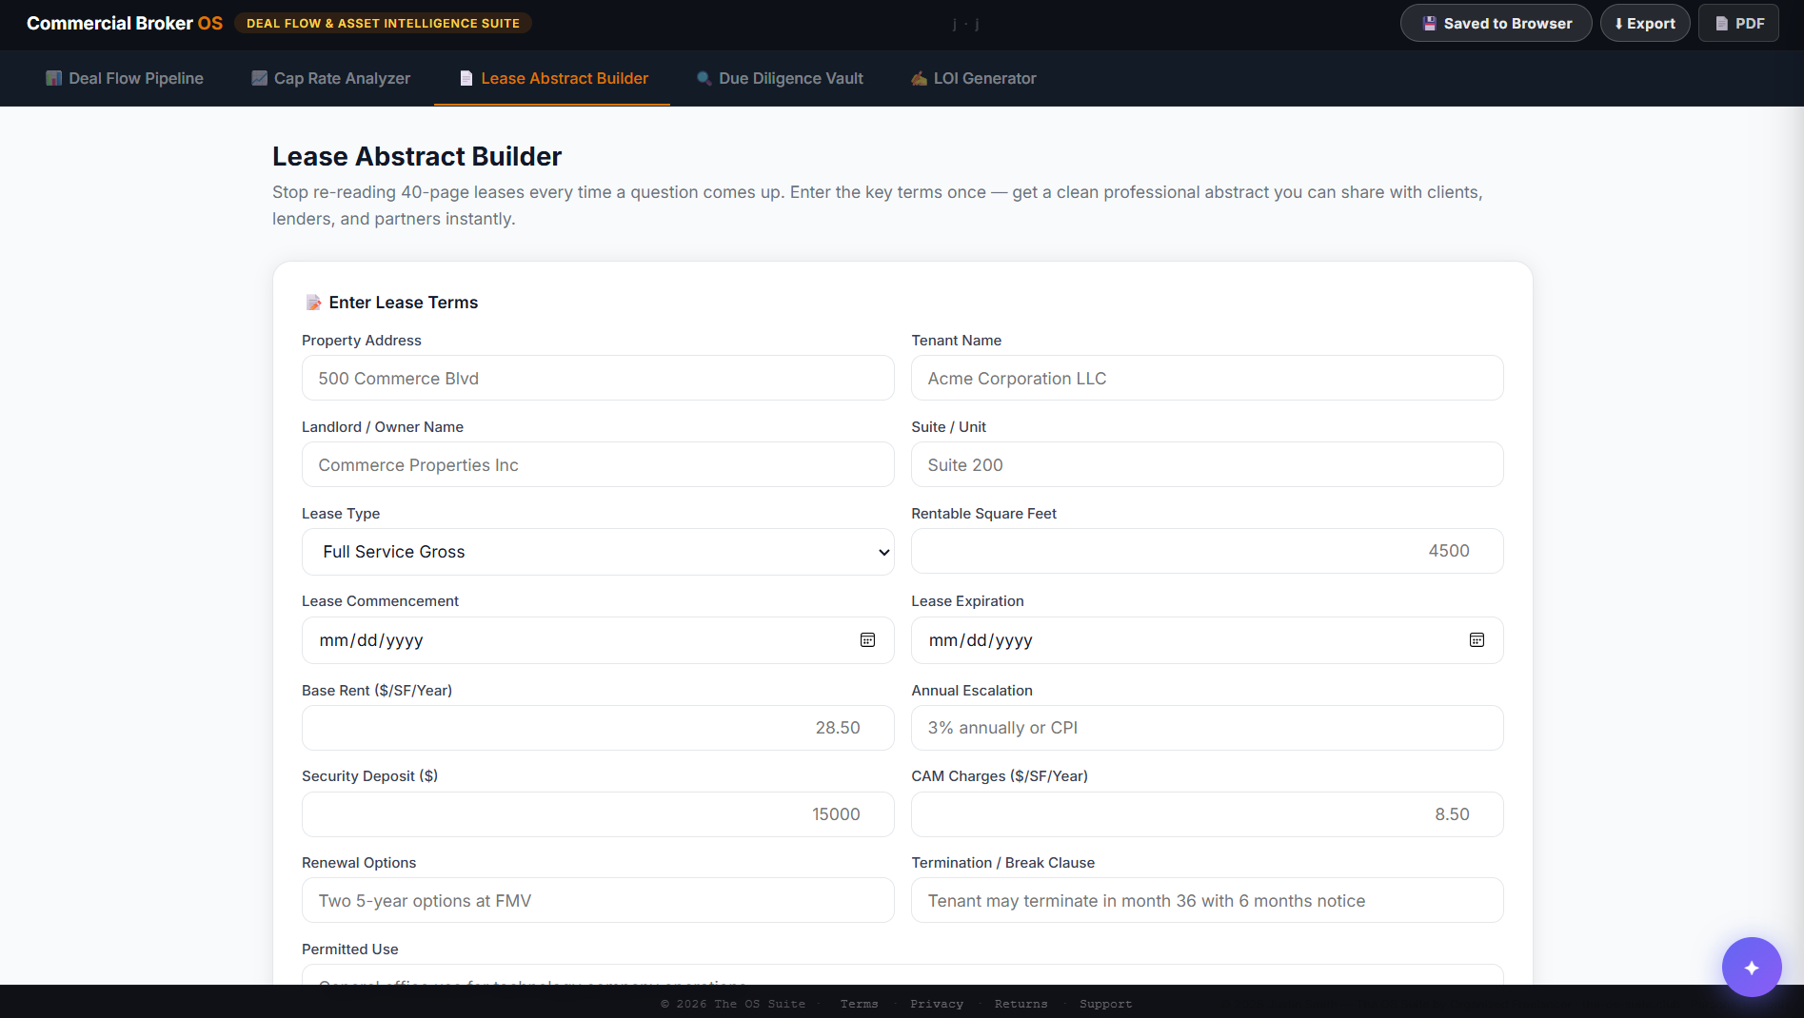Open the Support footer link
This screenshot has height=1018, width=1804.
[1105, 1004]
